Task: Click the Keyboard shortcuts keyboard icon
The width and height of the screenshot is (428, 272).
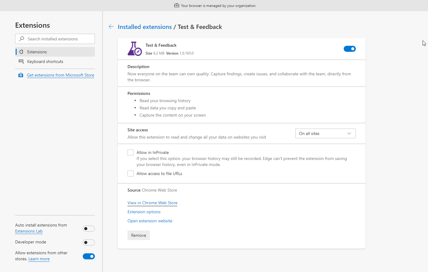Action: [21, 61]
